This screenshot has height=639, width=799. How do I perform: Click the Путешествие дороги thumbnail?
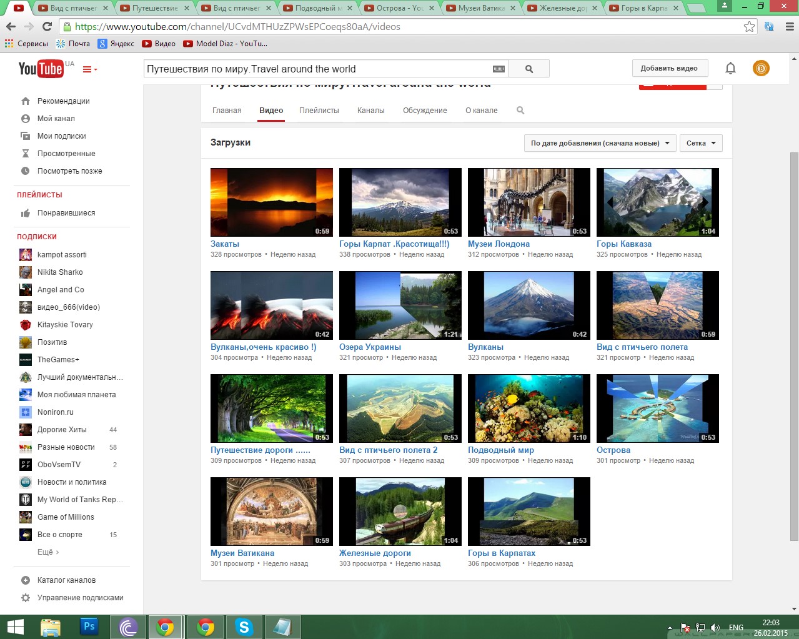click(272, 409)
